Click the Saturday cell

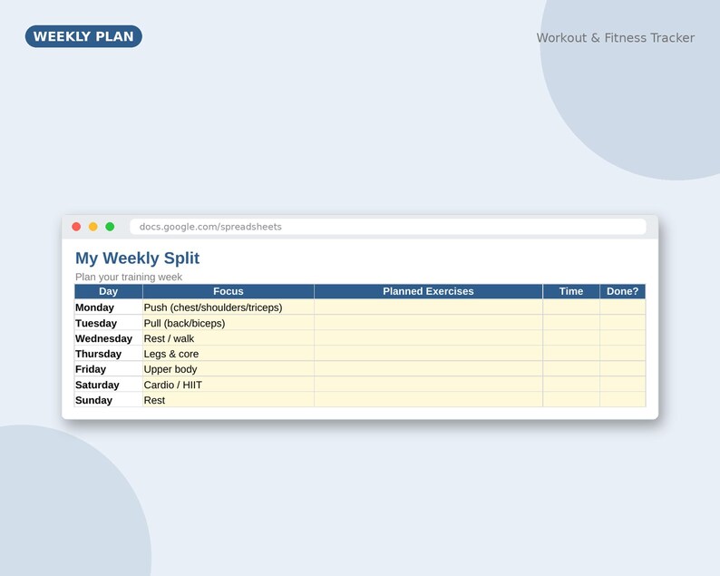[x=109, y=385]
